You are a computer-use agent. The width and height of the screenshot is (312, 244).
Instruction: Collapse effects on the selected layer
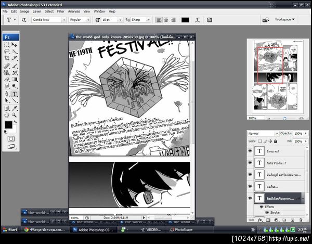(x=303, y=198)
